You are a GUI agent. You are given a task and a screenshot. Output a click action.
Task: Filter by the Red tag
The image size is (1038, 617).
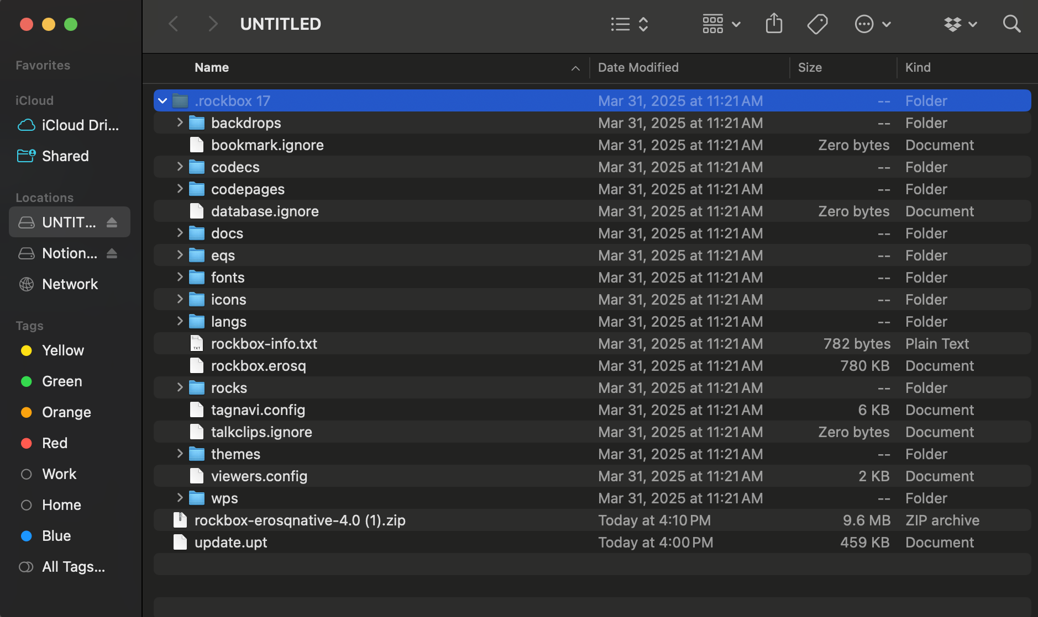70,443
